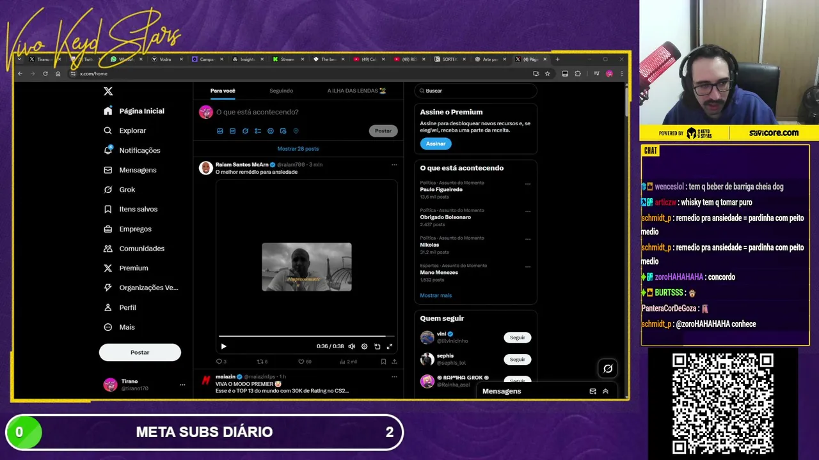Open the Tirano account options menu
This screenshot has width=819, height=460.
tap(182, 385)
